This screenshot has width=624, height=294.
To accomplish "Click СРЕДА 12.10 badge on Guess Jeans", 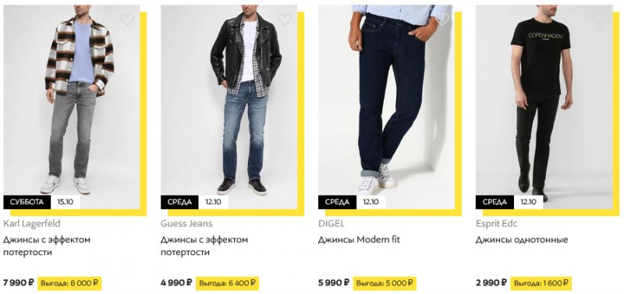I will 194,202.
